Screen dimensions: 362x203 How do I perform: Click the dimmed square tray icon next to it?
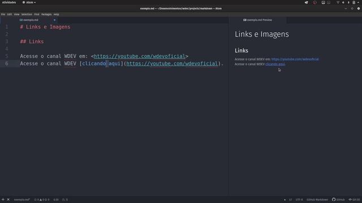(329, 2)
